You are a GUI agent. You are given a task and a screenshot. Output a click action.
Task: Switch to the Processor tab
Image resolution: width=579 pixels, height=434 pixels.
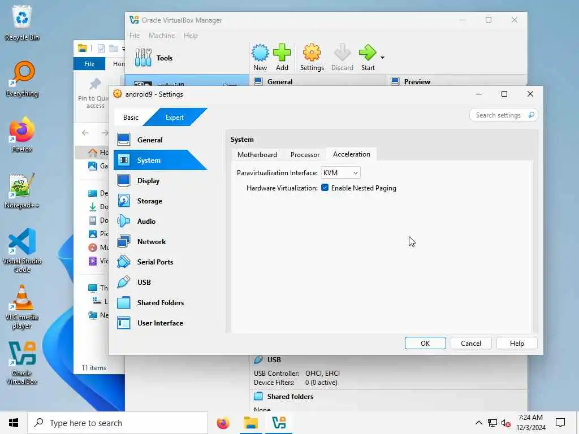pos(305,155)
